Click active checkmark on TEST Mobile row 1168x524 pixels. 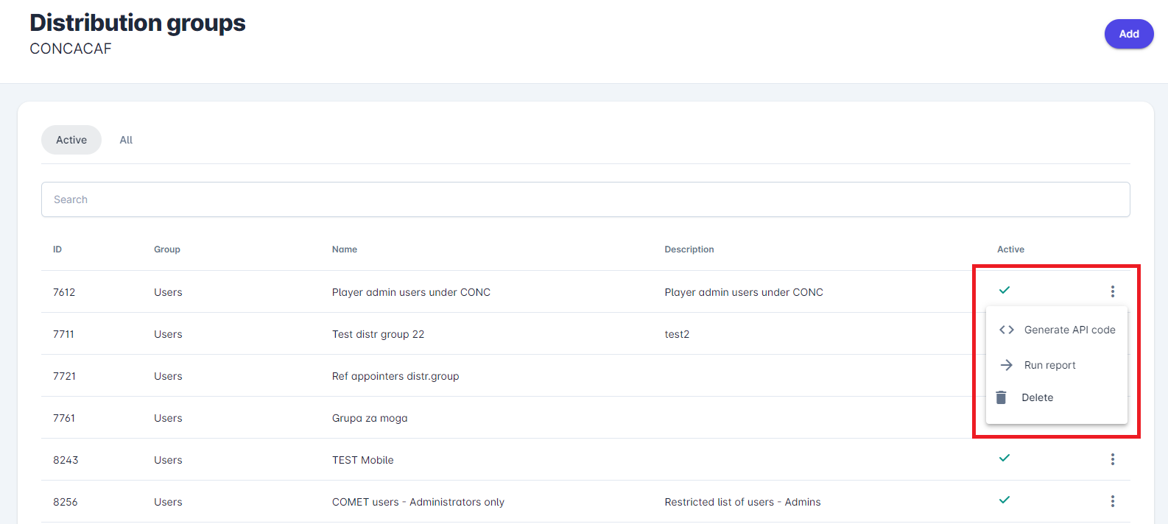(x=1004, y=458)
